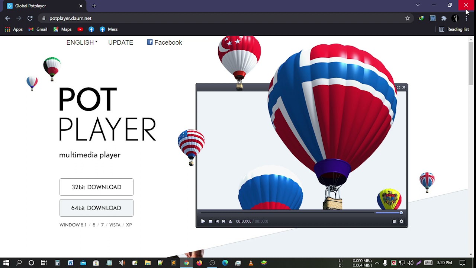
Task: Open Chrome three-dot menu
Action: [x=466, y=18]
